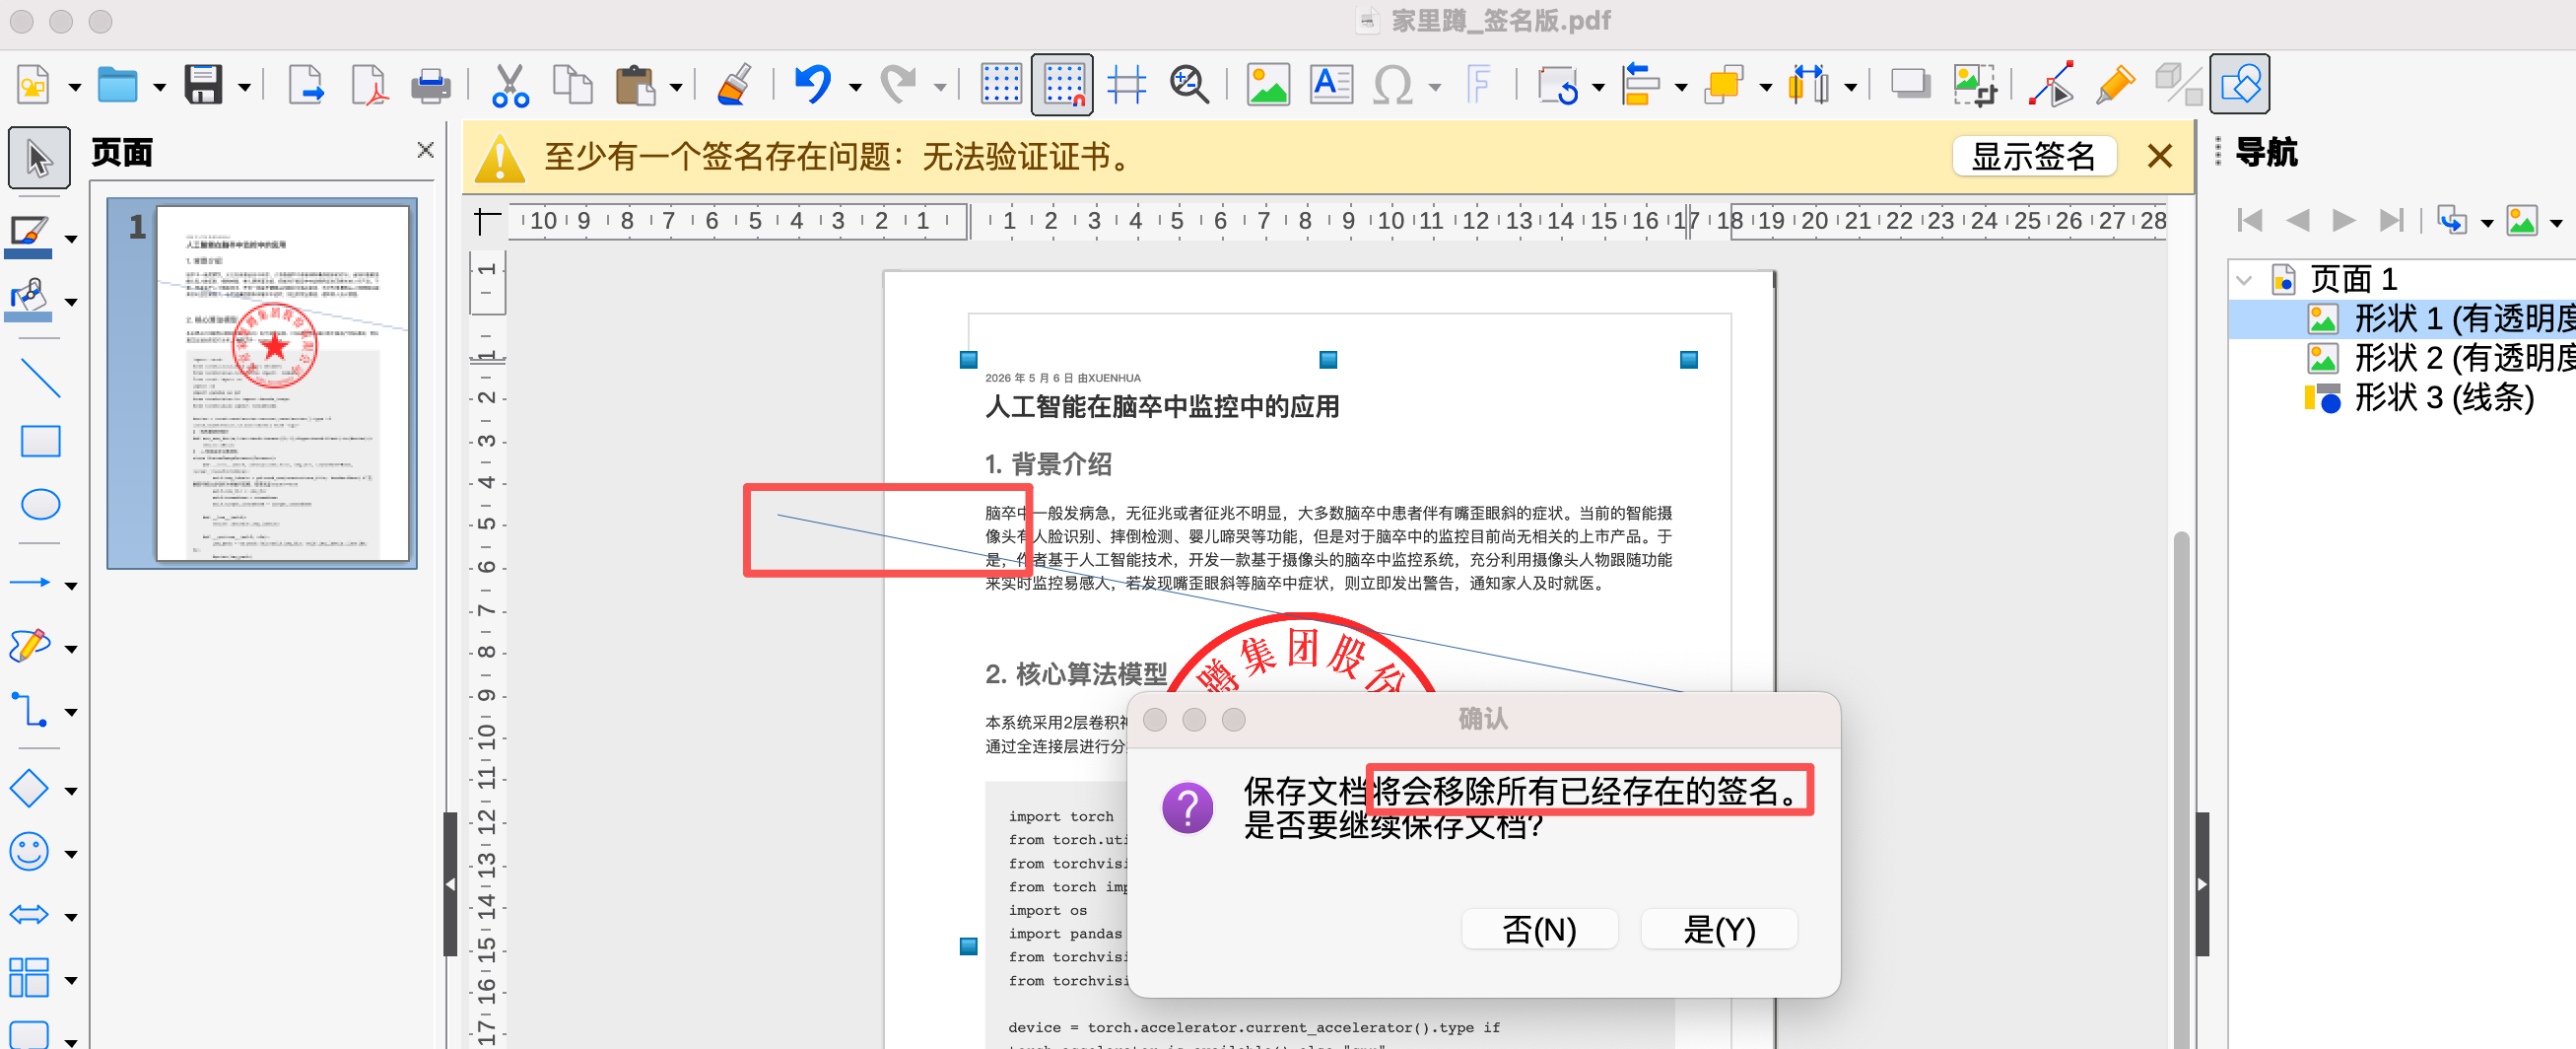Collapse the 页面 1 tree node
This screenshot has width=2576, height=1049.
coord(2243,279)
